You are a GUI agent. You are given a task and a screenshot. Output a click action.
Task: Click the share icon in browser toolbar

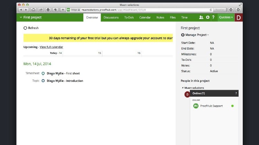[41, 10]
